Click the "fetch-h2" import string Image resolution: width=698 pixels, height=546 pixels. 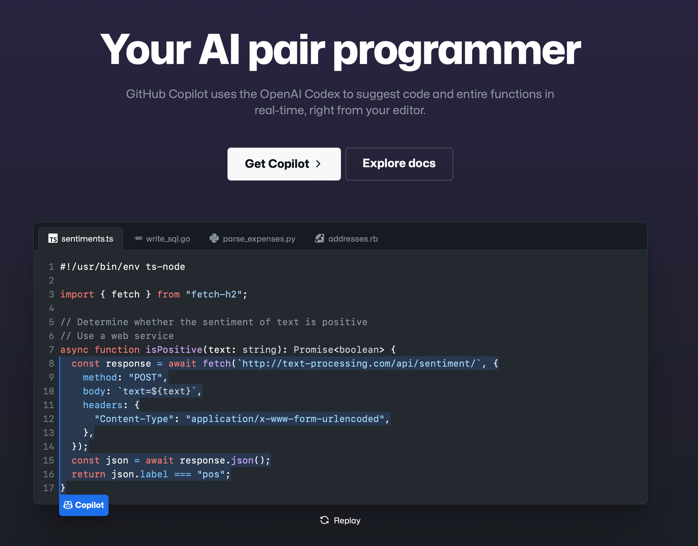point(214,294)
